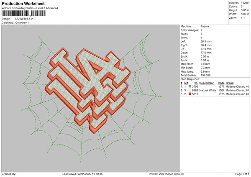Click the Min Stitch value '0.3 mm'
The height and width of the screenshot is (177, 251).
pos(205,68)
